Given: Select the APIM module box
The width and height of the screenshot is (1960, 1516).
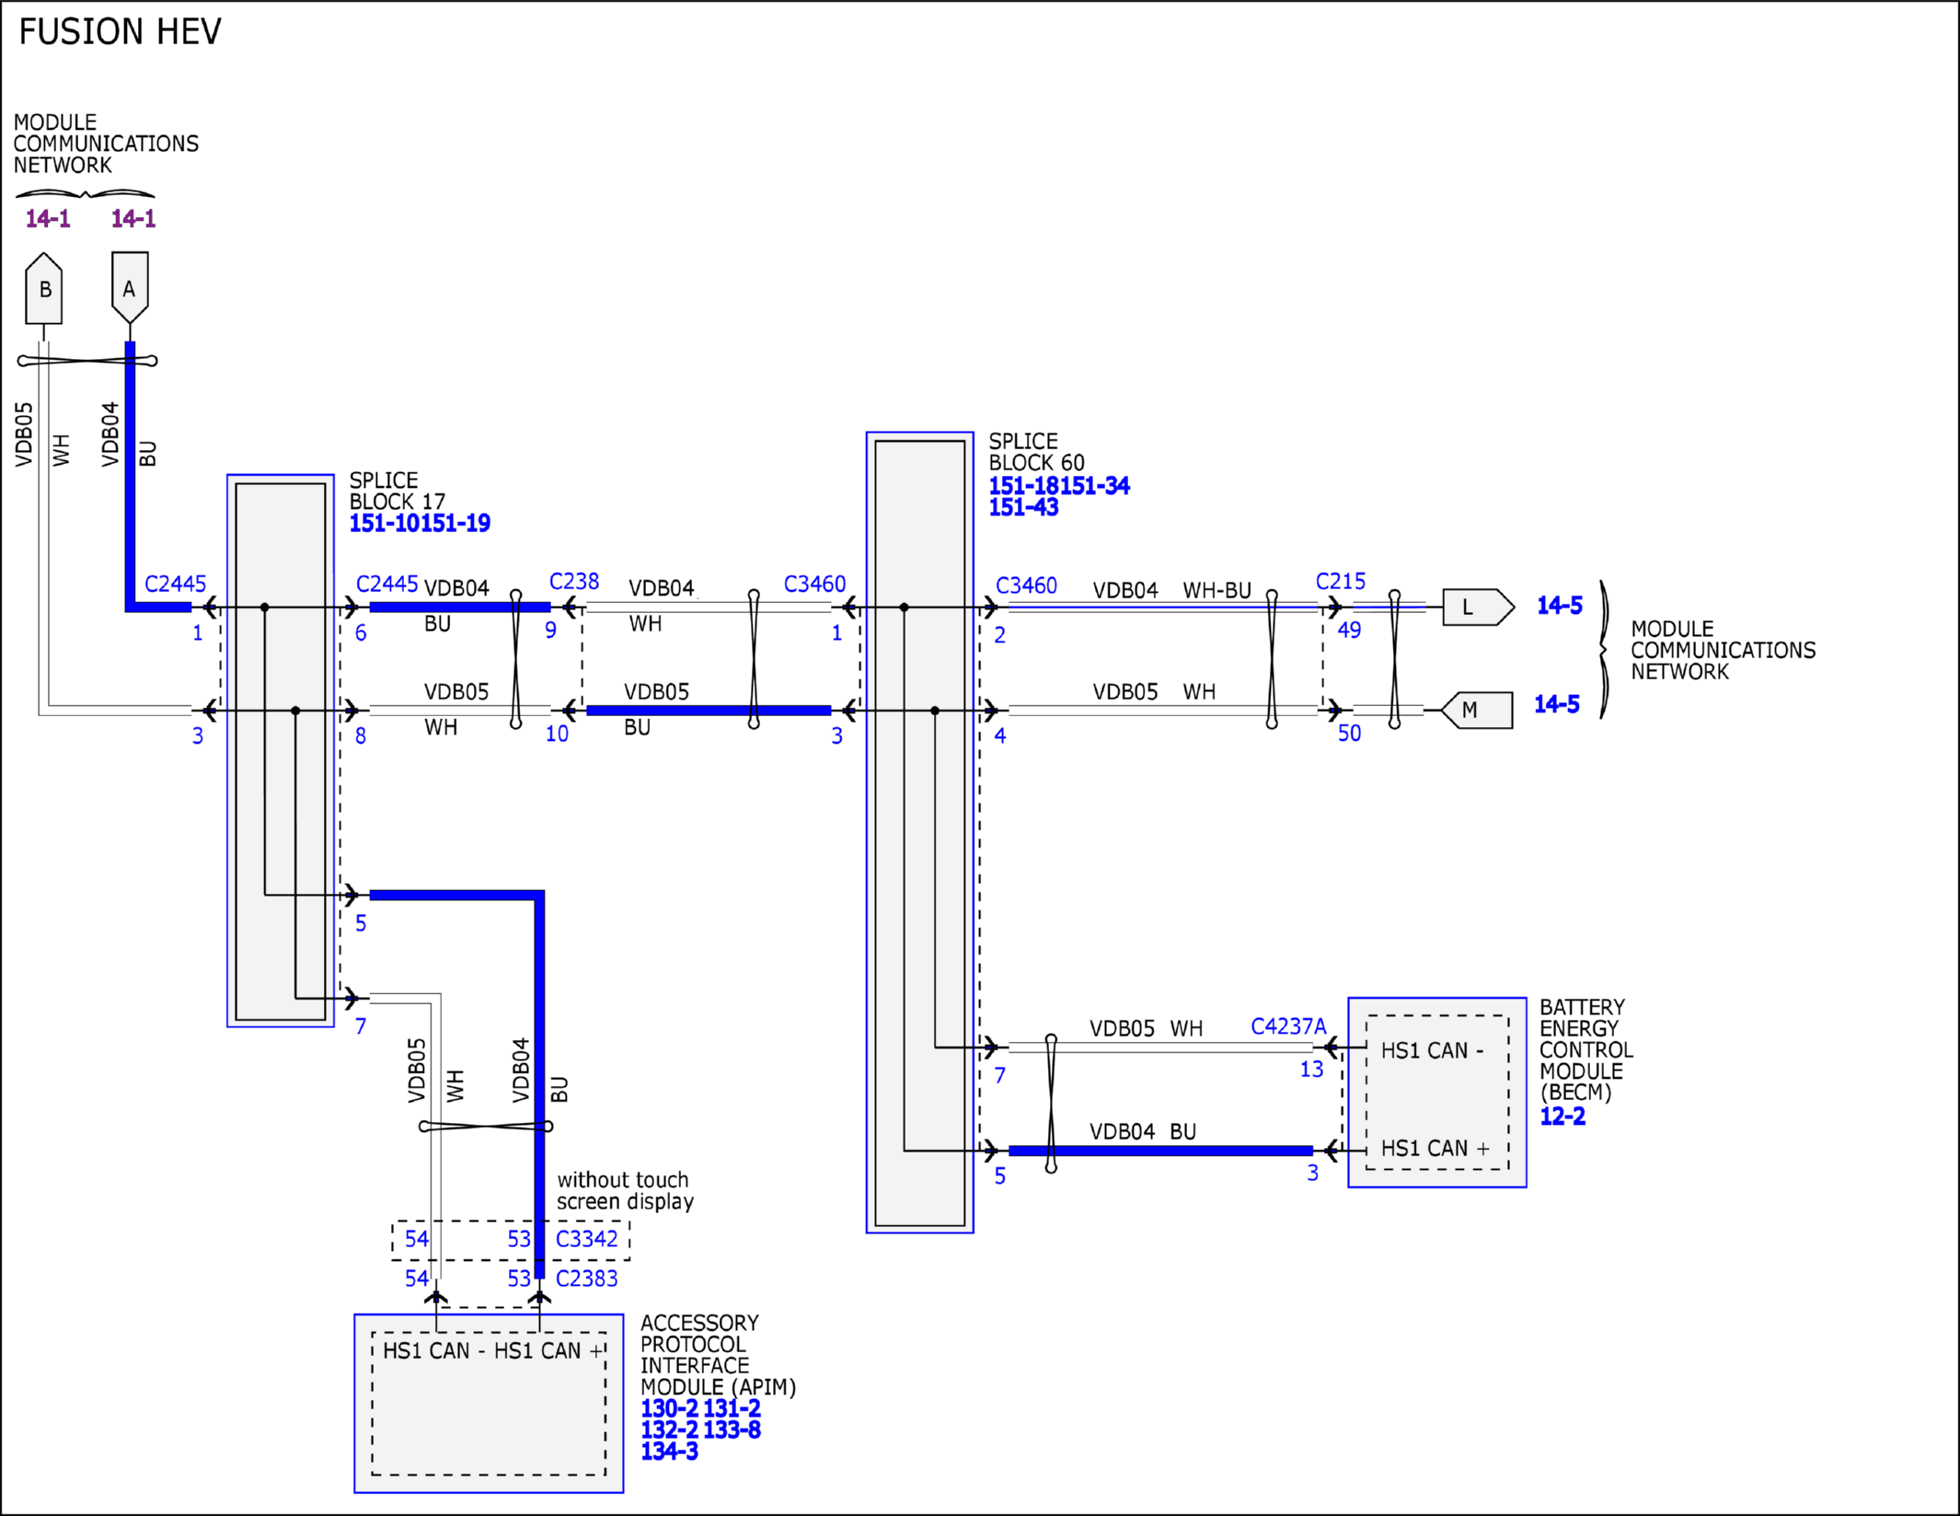Looking at the screenshot, I should click(x=489, y=1404).
